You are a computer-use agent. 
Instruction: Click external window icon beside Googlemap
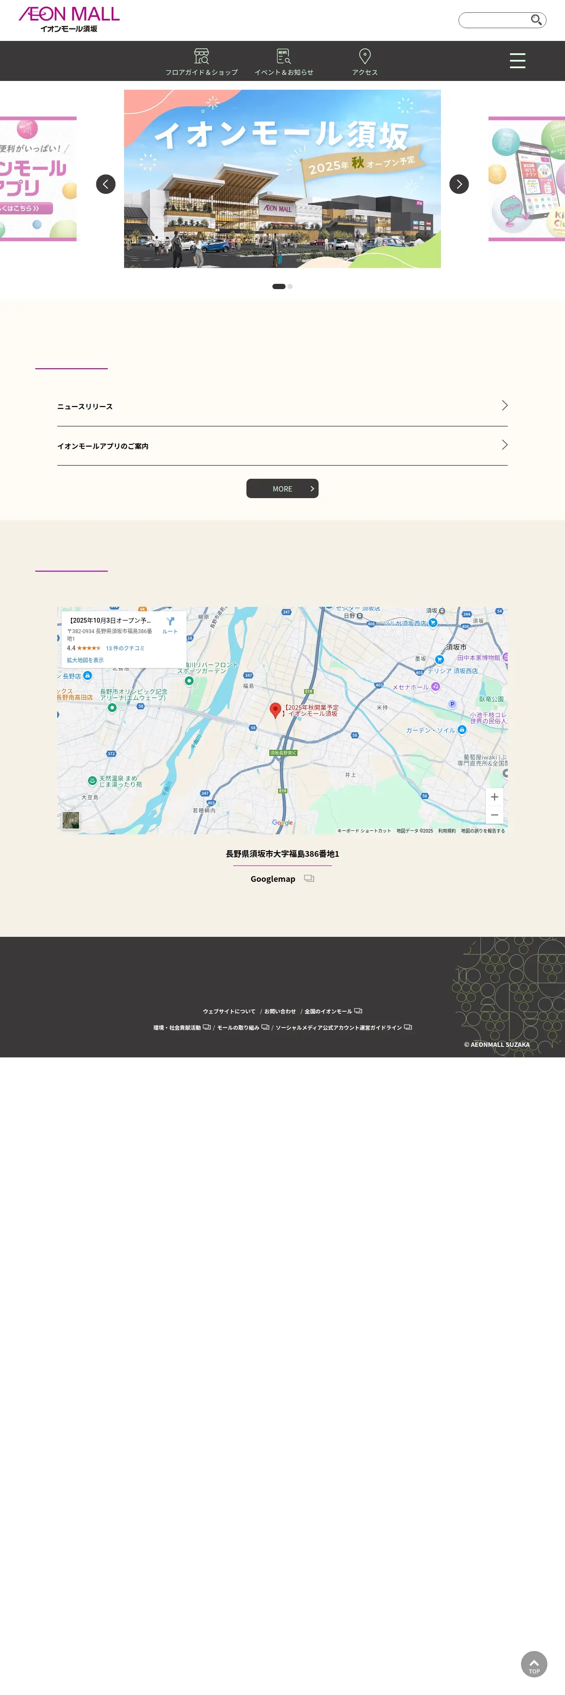tap(309, 878)
